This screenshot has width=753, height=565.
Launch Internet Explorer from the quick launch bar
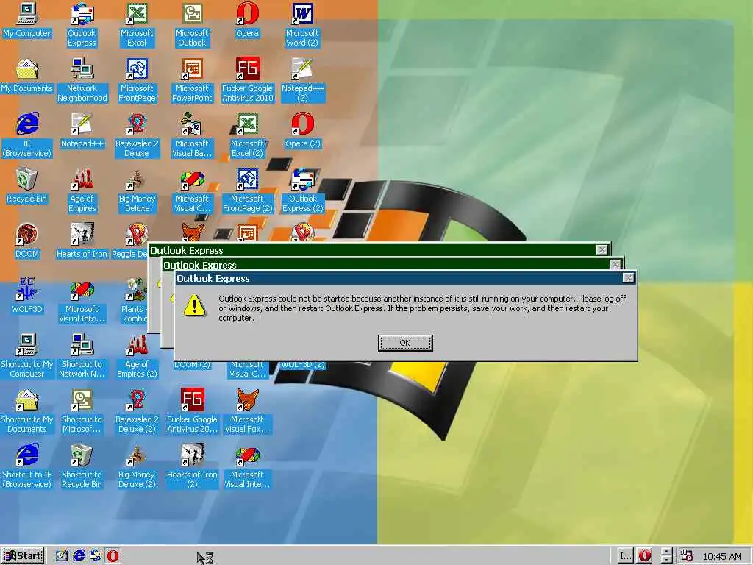click(x=79, y=556)
